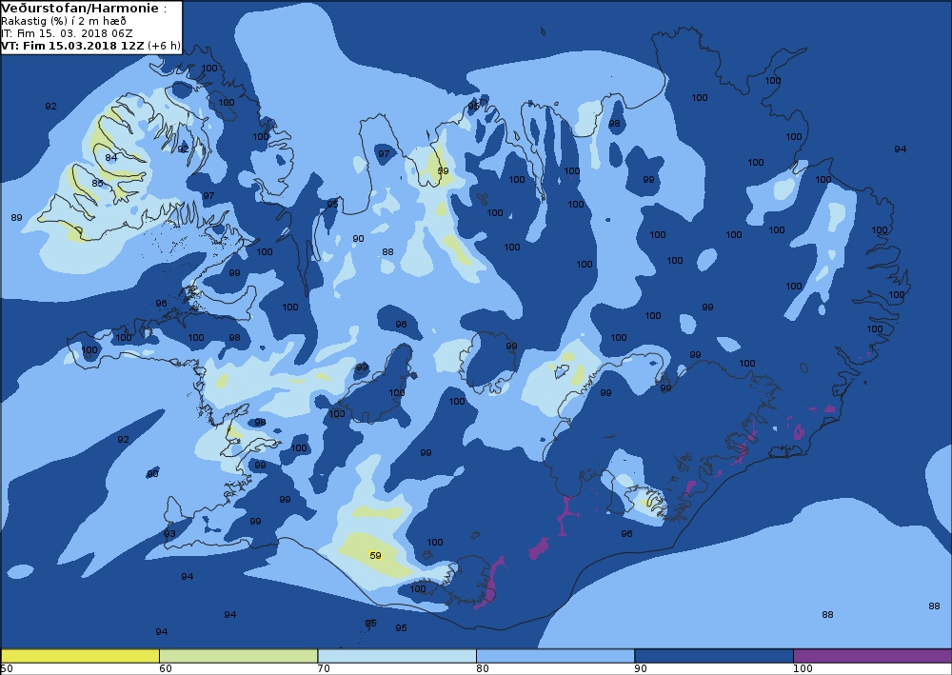
Task: Click the 'Veðurstofan/Harmonie' title text
Action: [x=80, y=9]
